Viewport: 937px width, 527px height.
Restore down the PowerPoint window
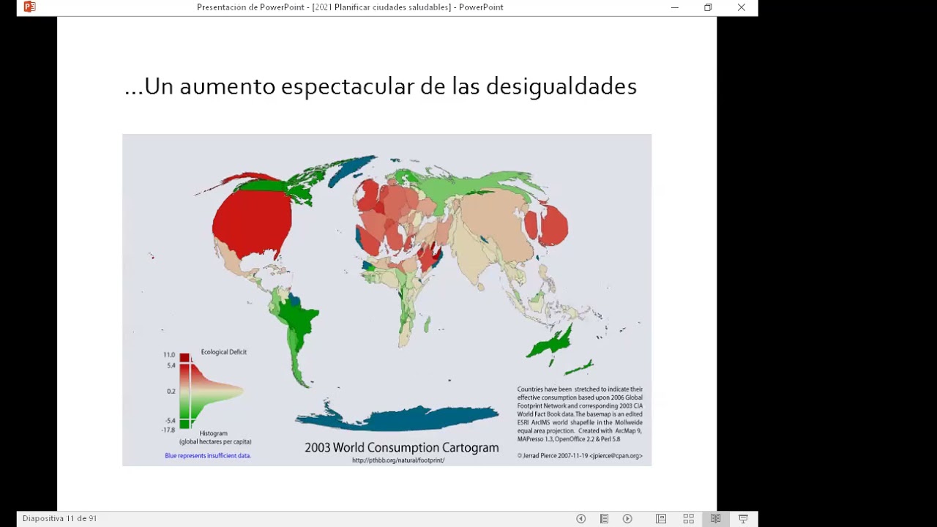click(708, 7)
